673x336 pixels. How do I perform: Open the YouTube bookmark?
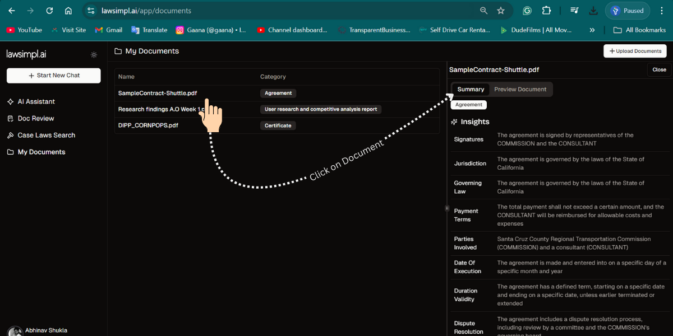pos(24,30)
